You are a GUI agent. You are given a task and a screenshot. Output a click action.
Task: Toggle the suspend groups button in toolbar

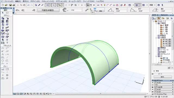click(88, 5)
